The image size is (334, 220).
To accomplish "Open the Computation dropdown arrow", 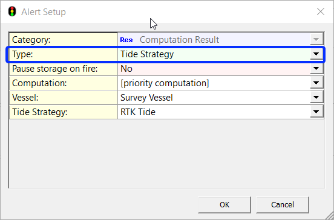I will (316, 83).
